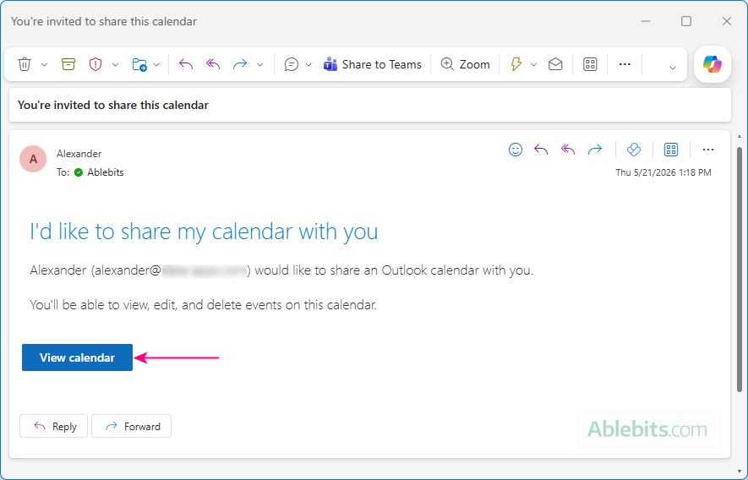748x480 pixels.
Task: Expand the Quick steps dropdown arrow
Action: (534, 64)
